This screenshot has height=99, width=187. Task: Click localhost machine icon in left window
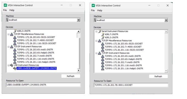7,20
